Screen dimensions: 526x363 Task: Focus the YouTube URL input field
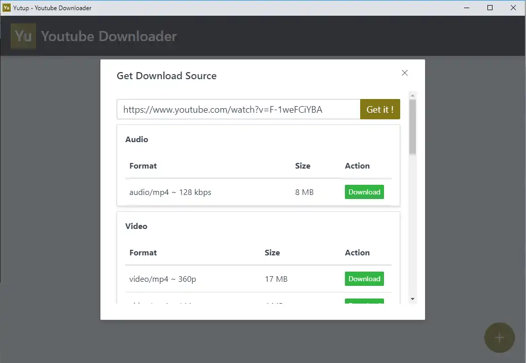pos(238,109)
